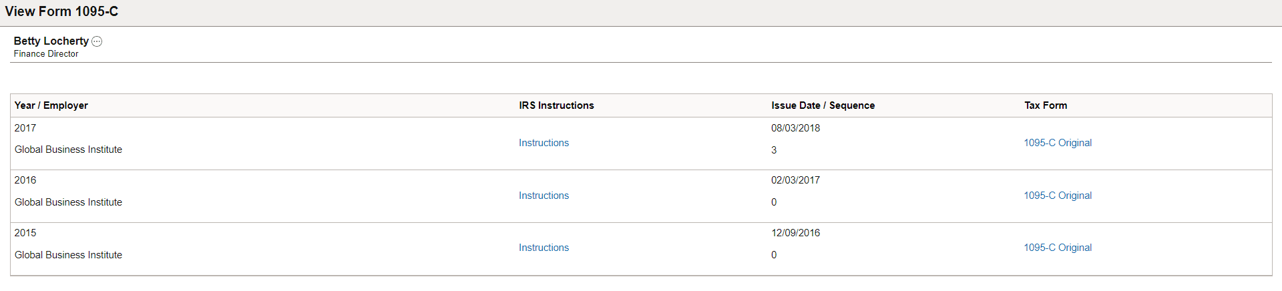View the 2015 1095-C Original form
1282x291 pixels.
click(1058, 248)
